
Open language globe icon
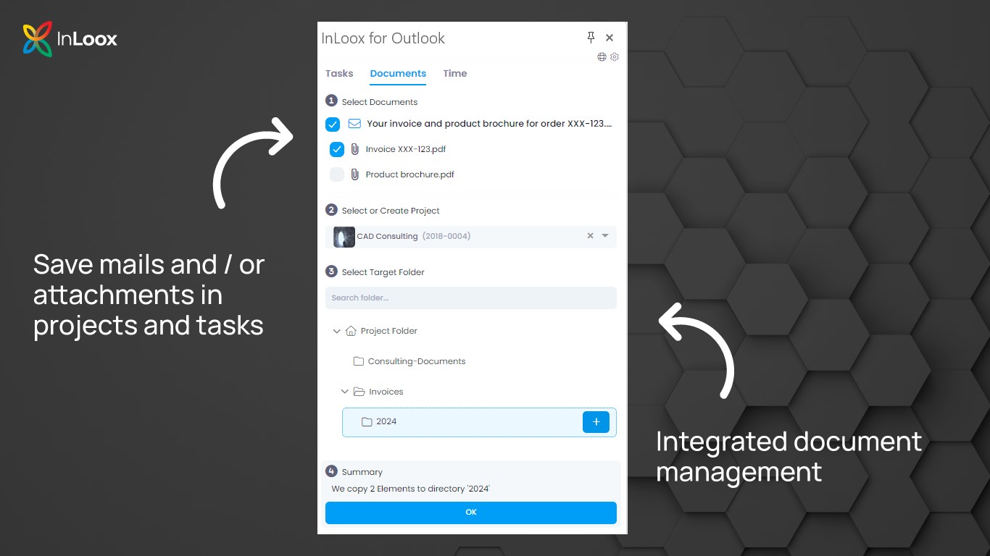click(x=602, y=56)
